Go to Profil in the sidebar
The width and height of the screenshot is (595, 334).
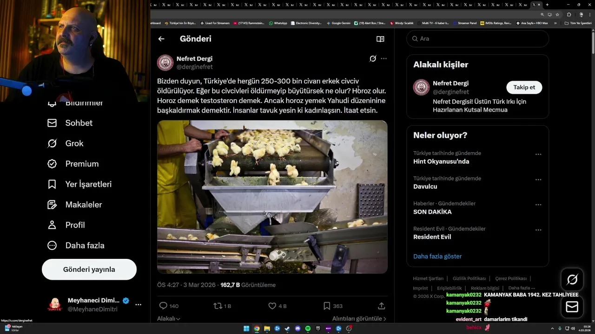tap(66, 225)
